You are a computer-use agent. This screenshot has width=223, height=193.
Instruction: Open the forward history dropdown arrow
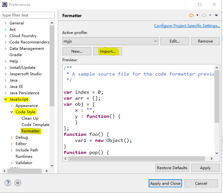tap(210, 15)
